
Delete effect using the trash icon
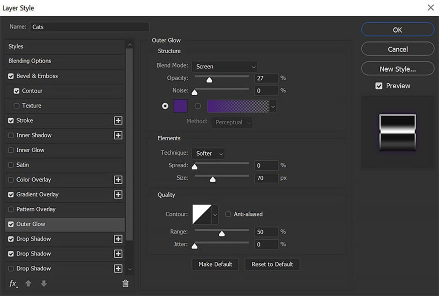pos(125,283)
